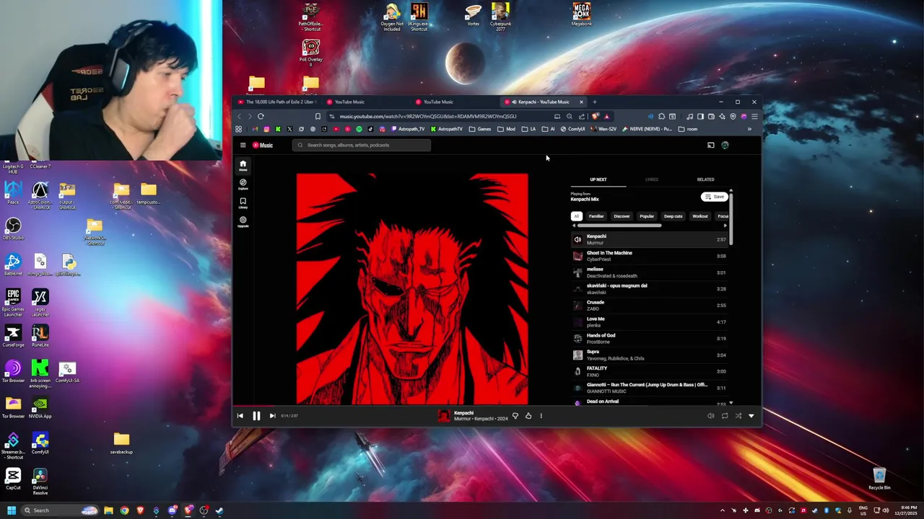Viewport: 924px width, 519px height.
Task: Open the browser main menu button
Action: tap(754, 116)
